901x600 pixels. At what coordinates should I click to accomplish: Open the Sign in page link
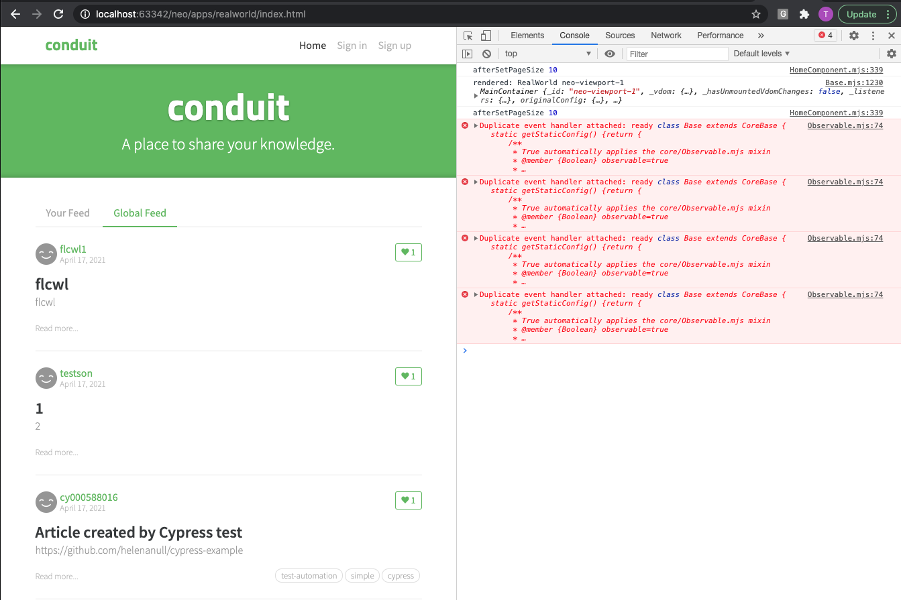[x=352, y=46]
